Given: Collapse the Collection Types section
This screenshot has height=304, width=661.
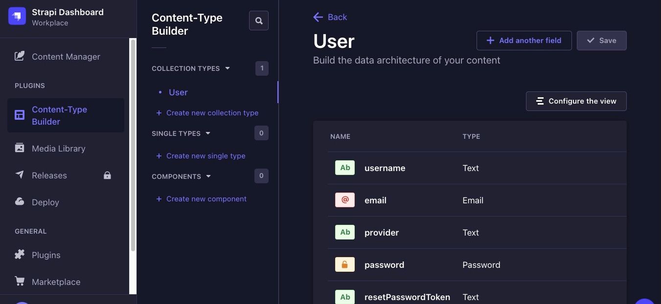Looking at the screenshot, I should coord(191,68).
